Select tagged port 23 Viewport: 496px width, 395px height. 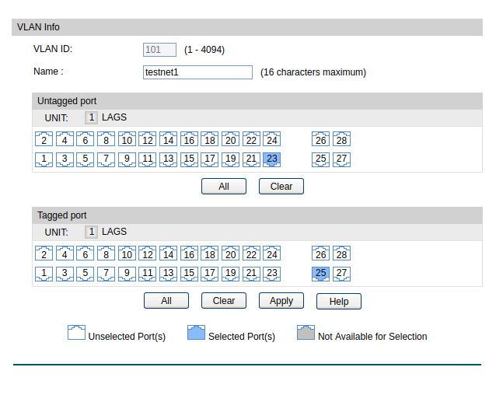(272, 274)
